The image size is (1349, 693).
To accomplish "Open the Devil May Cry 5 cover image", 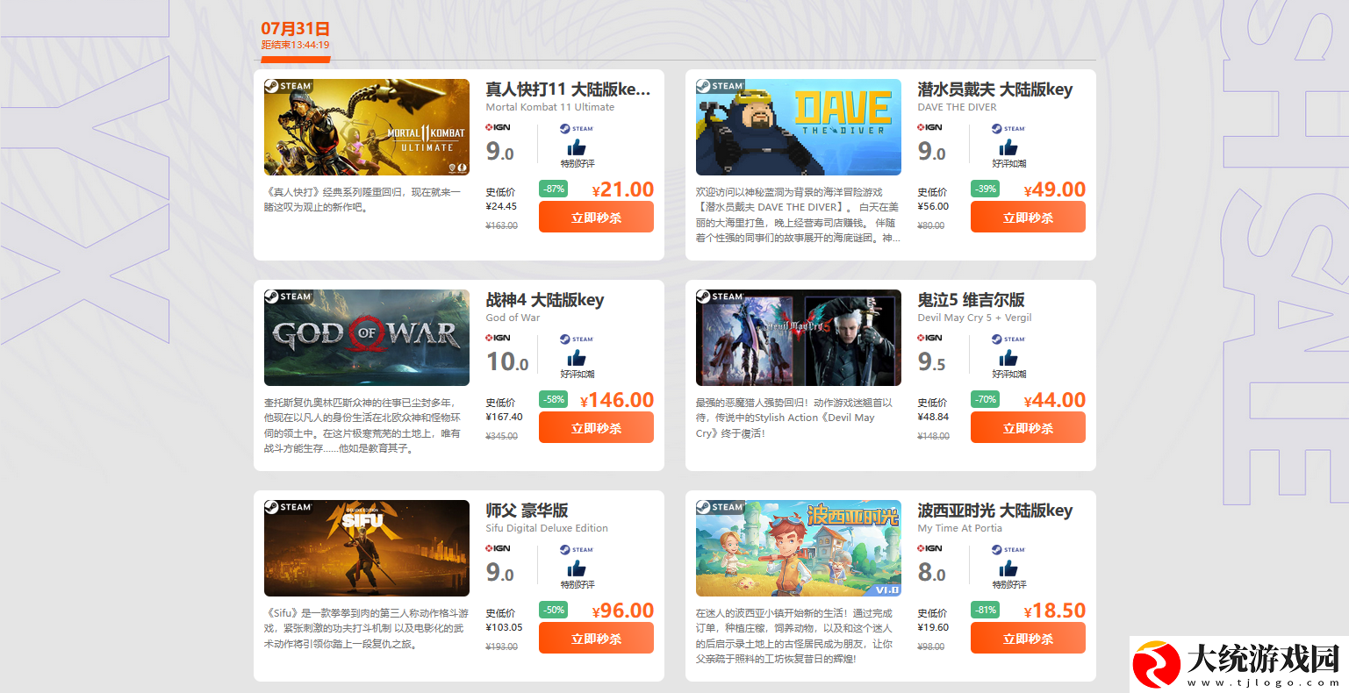I will coord(799,338).
